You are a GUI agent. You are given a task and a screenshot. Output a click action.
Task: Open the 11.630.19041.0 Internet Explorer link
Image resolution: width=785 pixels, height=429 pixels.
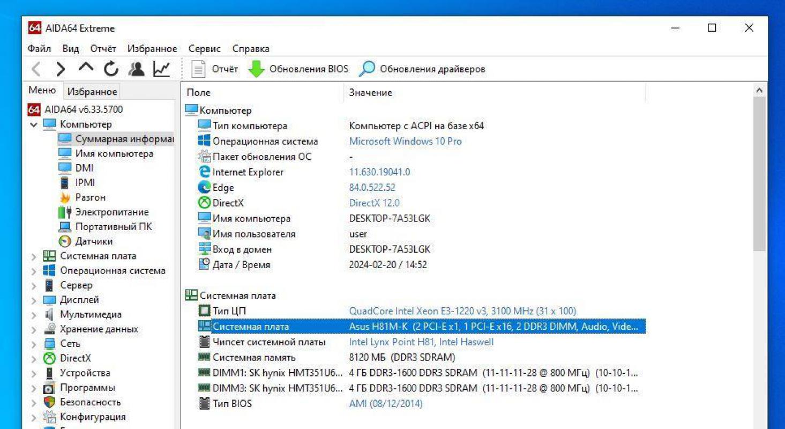(379, 172)
